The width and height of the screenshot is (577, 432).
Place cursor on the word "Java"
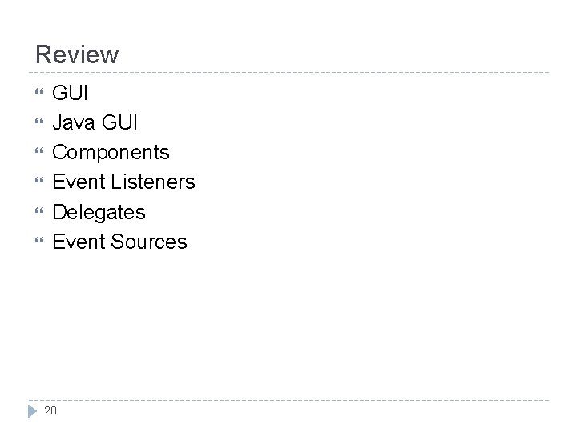[71, 123]
